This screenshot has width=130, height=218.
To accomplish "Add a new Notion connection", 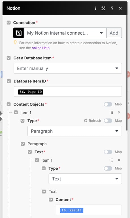I will (114, 33).
